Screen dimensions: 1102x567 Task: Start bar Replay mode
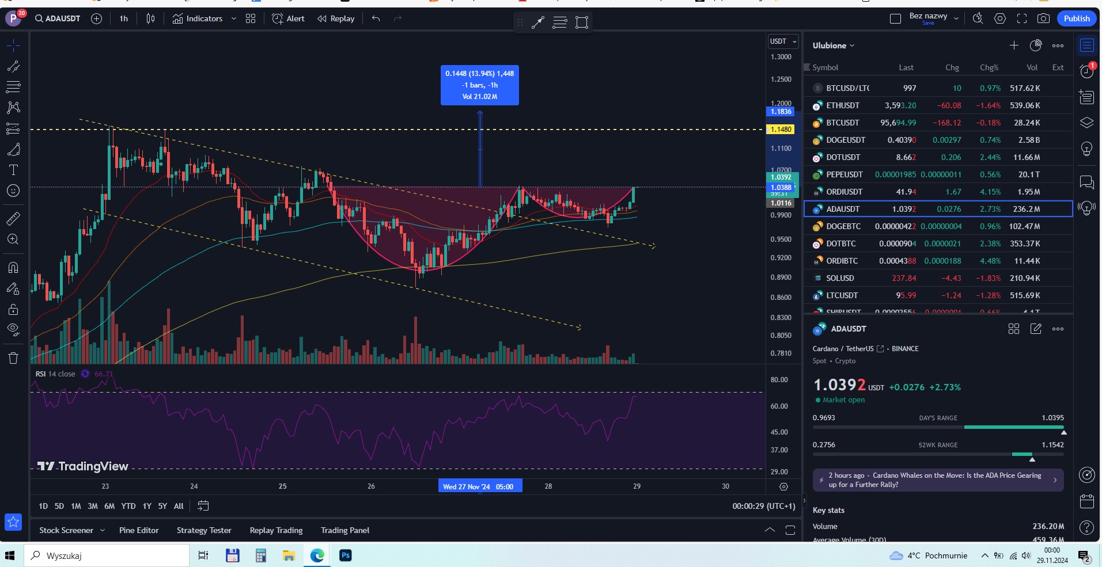336,18
